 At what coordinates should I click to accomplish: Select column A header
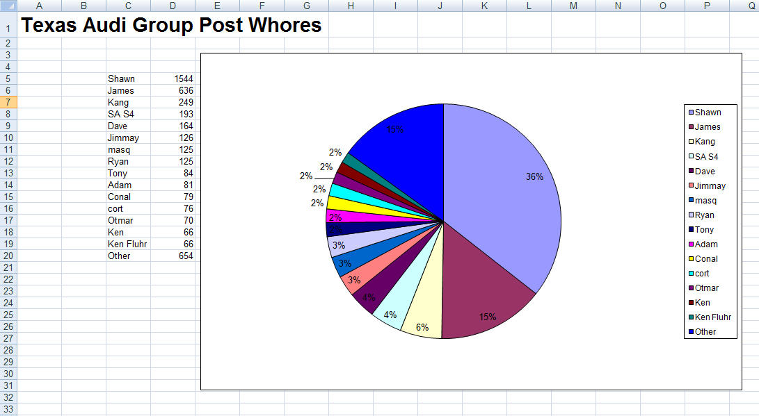[x=39, y=6]
